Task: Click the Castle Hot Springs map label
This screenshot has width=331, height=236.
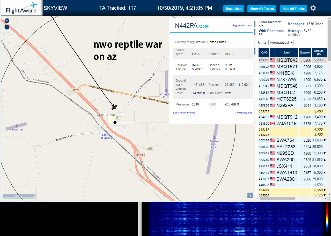Action: (x=106, y=136)
